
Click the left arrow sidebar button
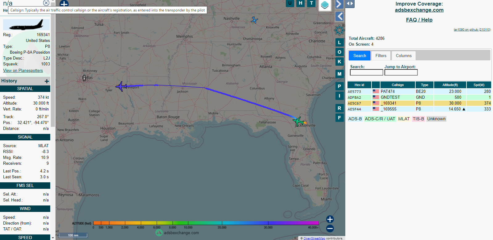tap(339, 16)
